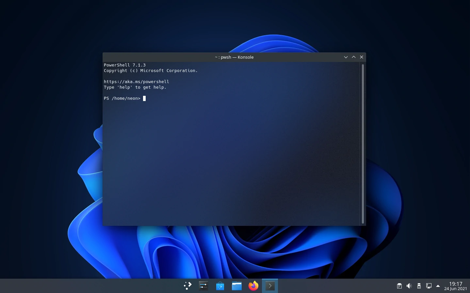Viewport: 470px width, 293px height.
Task: Expand hidden system tray icons
Action: [438, 286]
